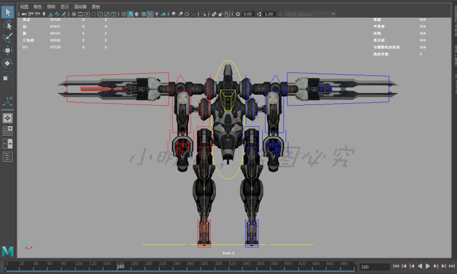Viewport: 457px width, 274px height.
Task: Open the sRGB gamma view transform dropdown
Action: (x=310, y=14)
